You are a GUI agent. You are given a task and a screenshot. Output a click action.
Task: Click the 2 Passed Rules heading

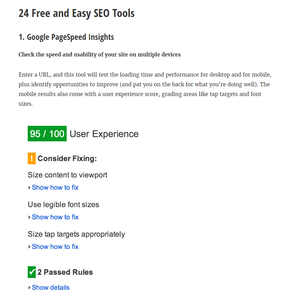tap(65, 272)
